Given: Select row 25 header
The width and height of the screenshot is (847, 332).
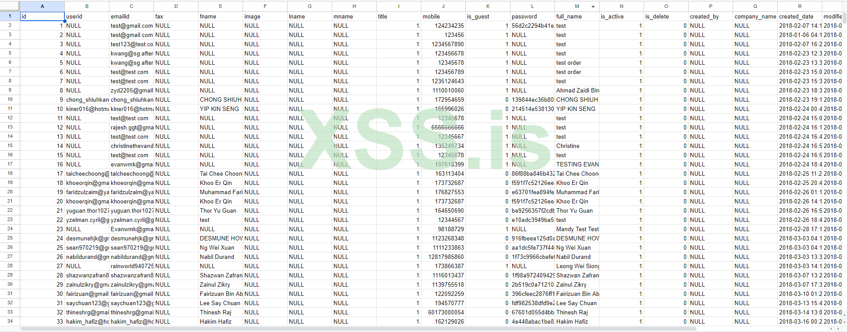Looking at the screenshot, I should pos(10,238).
